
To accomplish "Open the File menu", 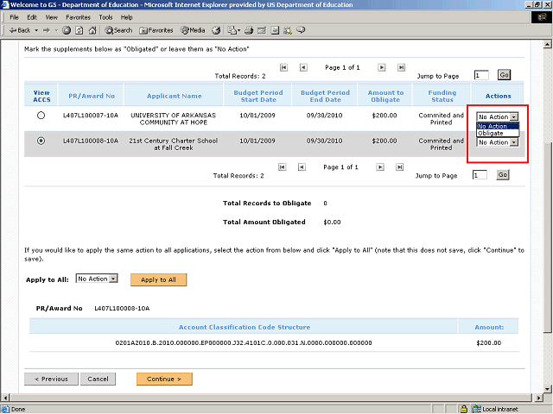I will coord(14,17).
